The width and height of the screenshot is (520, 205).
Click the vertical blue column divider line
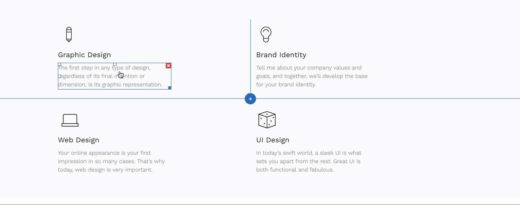[250, 56]
